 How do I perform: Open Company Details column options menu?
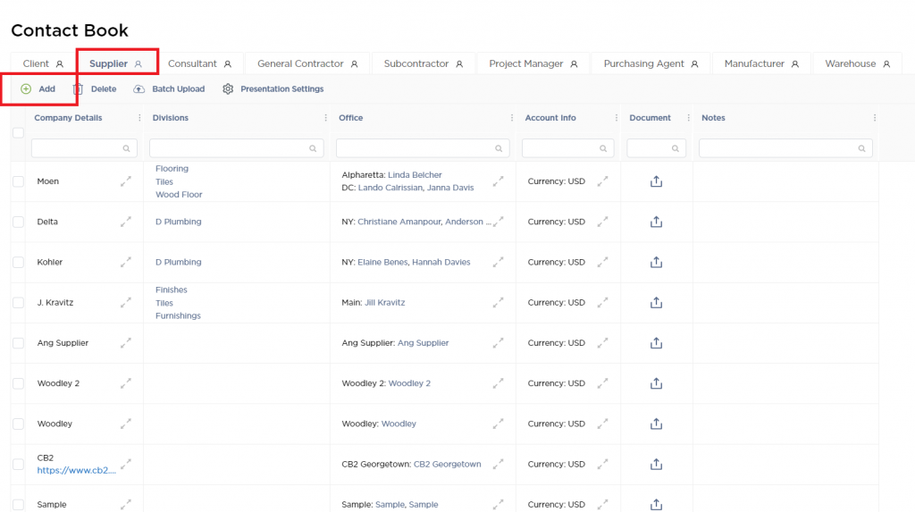click(x=139, y=118)
